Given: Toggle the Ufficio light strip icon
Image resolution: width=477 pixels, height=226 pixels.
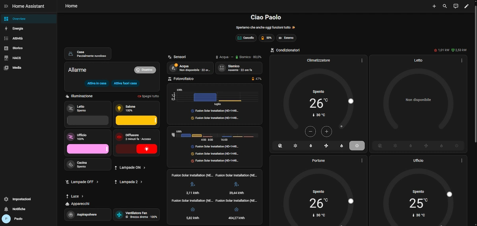Looking at the screenshot, I should (x=71, y=137).
